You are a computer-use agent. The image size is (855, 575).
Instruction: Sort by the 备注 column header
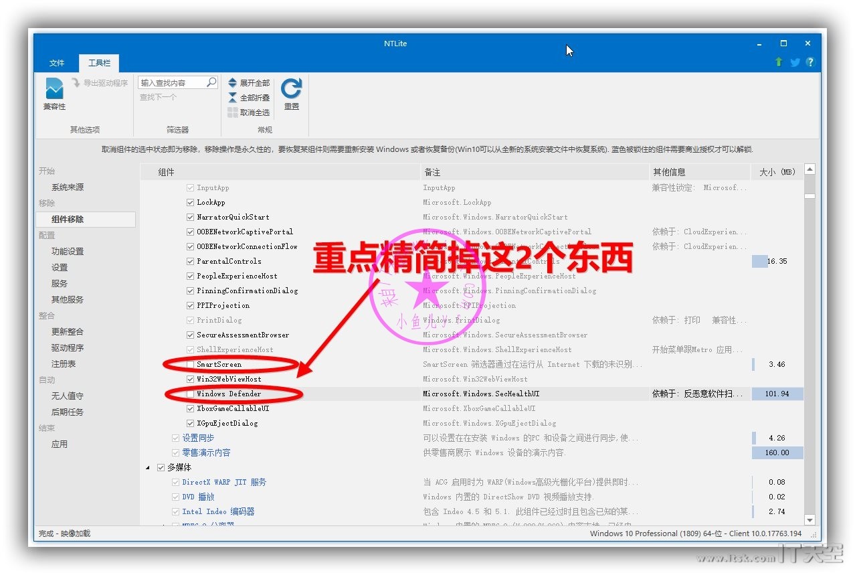[x=535, y=172]
